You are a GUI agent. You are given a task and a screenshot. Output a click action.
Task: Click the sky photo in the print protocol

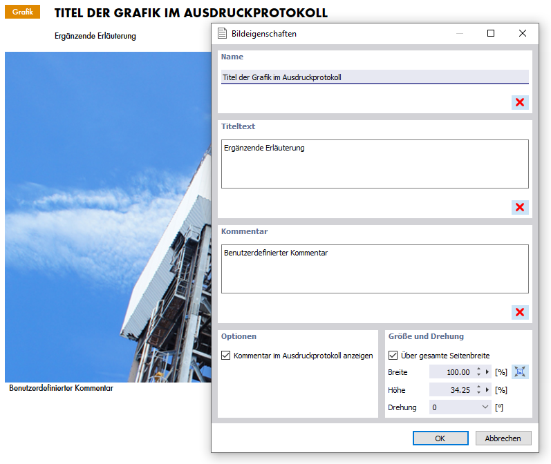tap(108, 217)
